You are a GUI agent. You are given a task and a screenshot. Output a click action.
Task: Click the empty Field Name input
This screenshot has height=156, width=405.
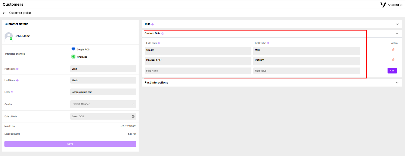[198, 71]
